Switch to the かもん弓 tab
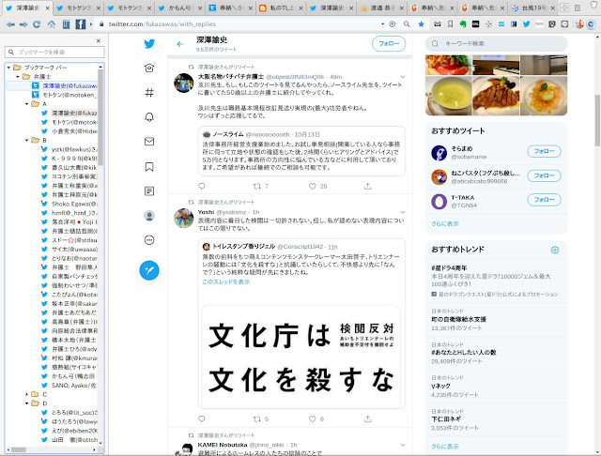 (x=177, y=8)
